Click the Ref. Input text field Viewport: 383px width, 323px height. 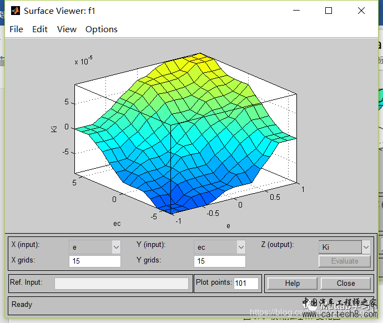pyautogui.click(x=122, y=284)
